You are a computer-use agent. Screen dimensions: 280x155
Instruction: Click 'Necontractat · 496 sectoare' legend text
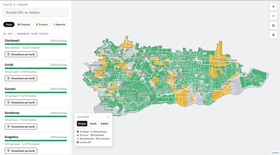tap(95, 138)
